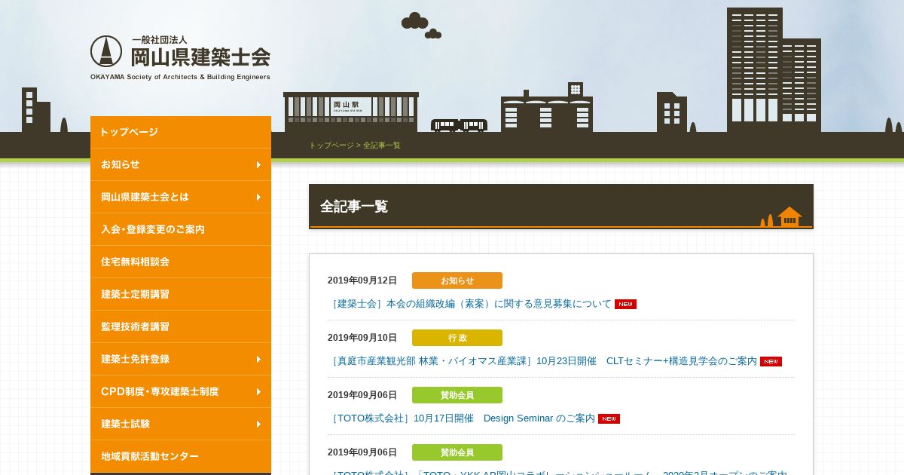Image resolution: width=904 pixels, height=475 pixels.
Task: Open the CLTセミナー+構造見学会 article link
Action: pos(542,361)
